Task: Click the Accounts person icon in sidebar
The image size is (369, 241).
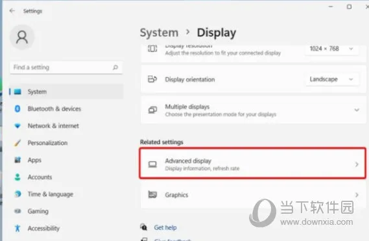Action: (x=18, y=177)
